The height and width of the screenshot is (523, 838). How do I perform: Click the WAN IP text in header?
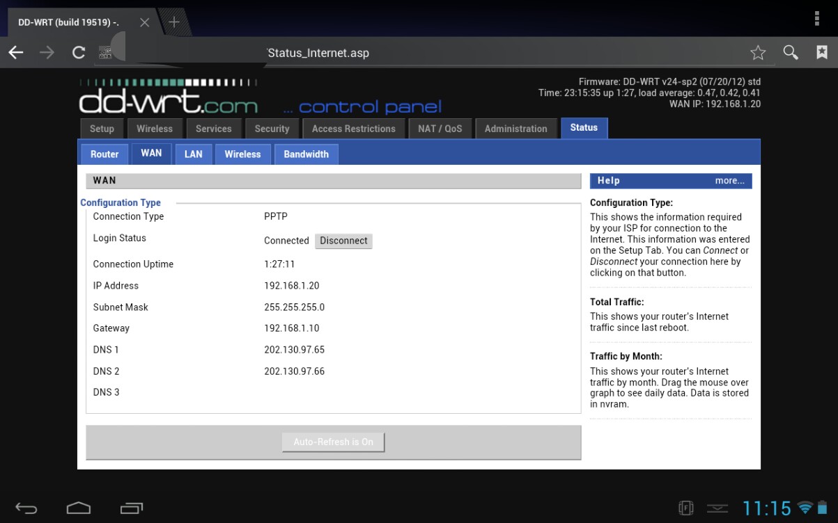click(x=715, y=104)
